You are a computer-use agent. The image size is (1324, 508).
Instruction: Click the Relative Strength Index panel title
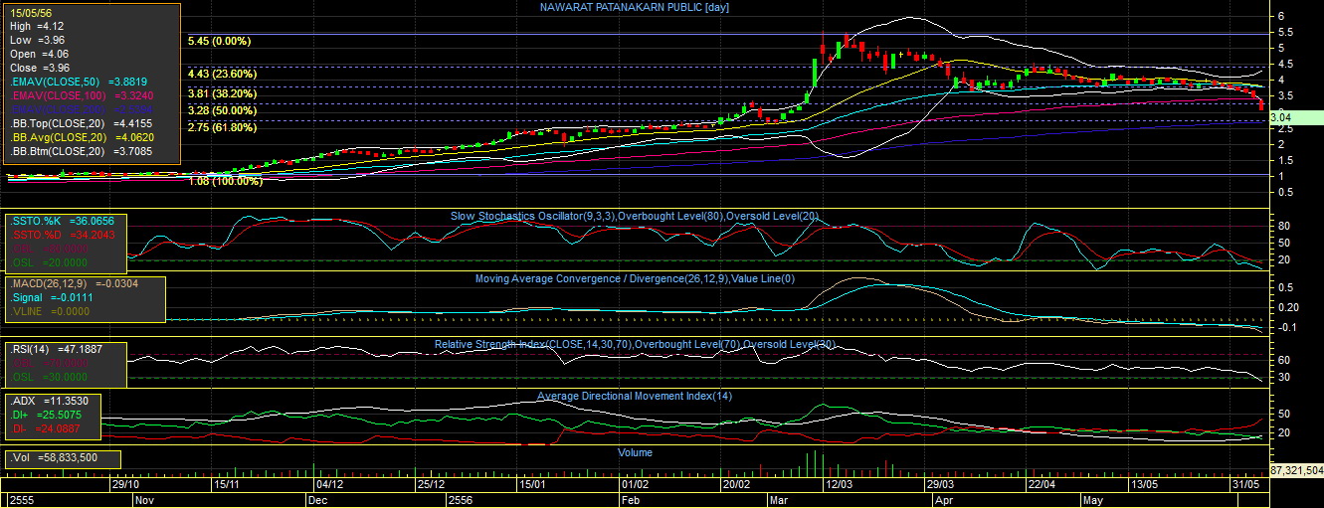click(636, 344)
